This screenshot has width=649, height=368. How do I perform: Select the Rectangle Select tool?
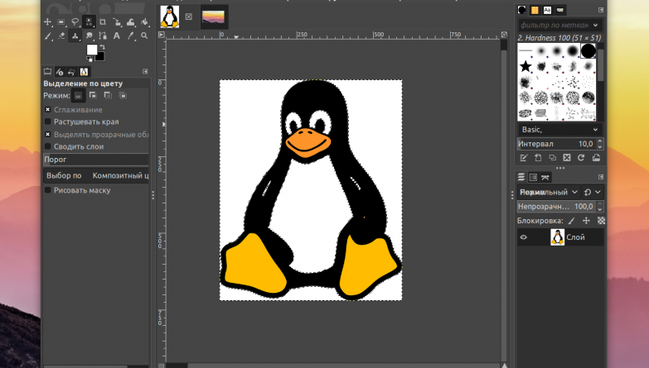click(61, 22)
